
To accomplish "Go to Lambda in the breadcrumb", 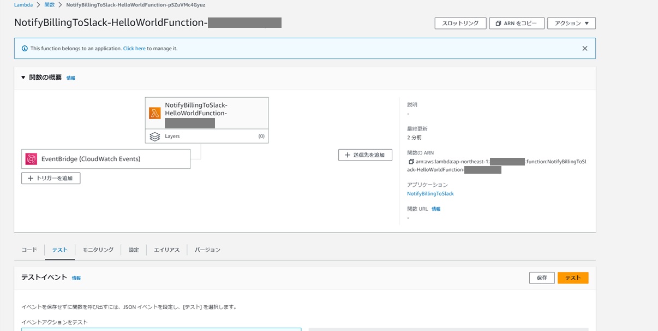I will coord(23,4).
